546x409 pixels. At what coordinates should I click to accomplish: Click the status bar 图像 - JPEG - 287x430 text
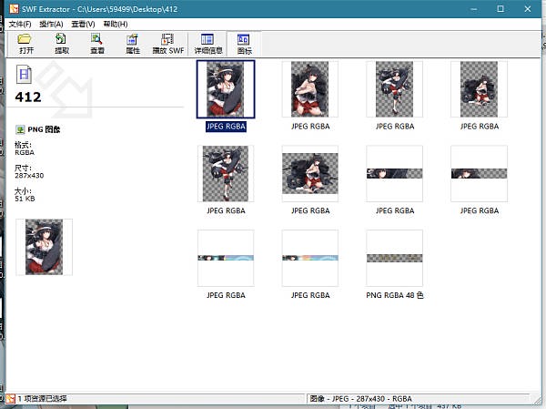(360, 399)
